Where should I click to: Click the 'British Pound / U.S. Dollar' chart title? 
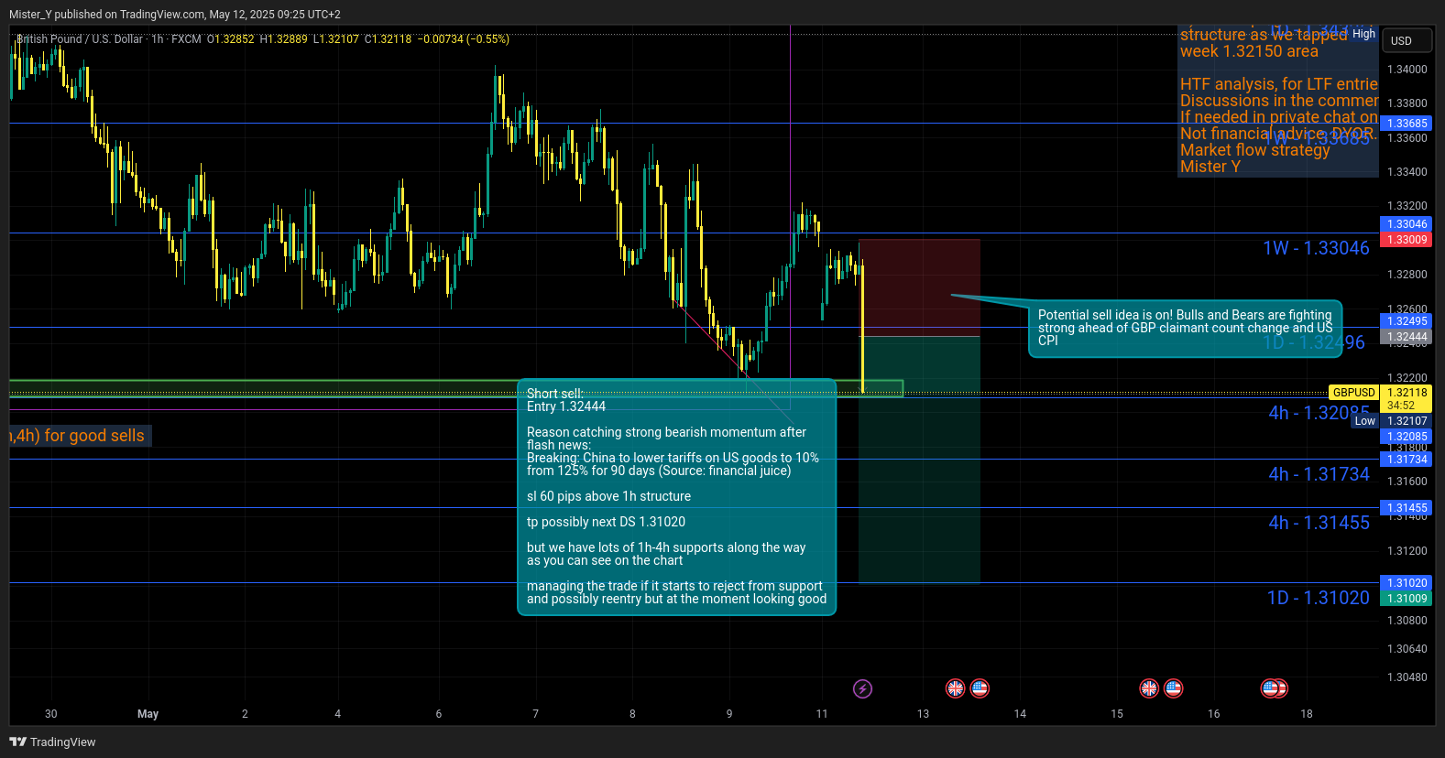(81, 39)
